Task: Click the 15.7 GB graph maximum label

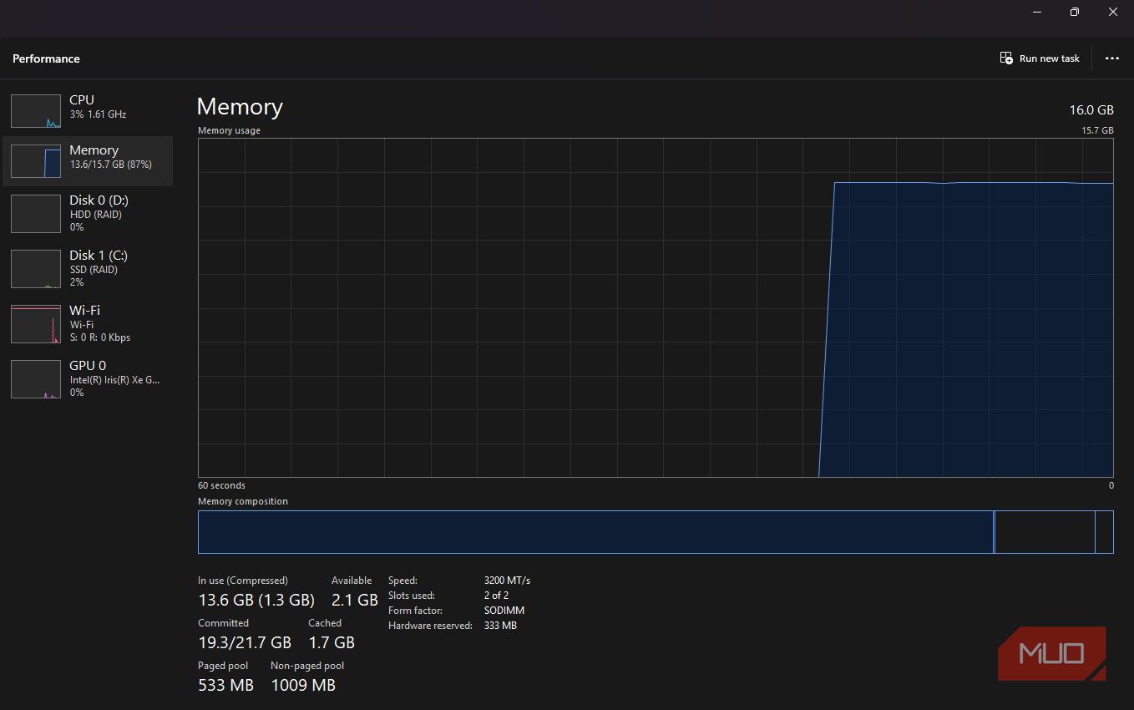Action: 1097,130
